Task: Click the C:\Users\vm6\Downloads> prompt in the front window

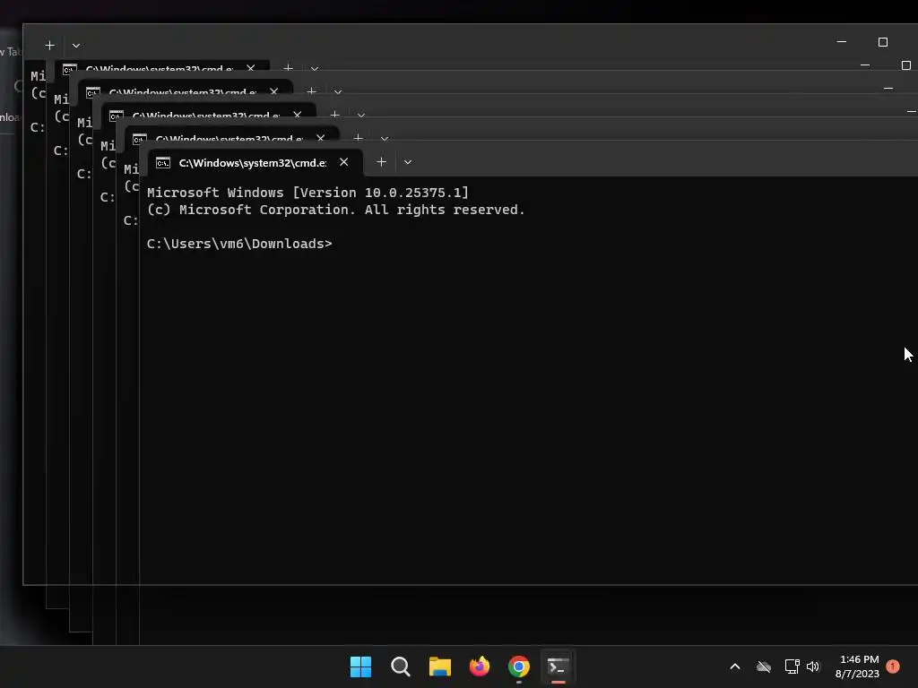Action: click(239, 244)
